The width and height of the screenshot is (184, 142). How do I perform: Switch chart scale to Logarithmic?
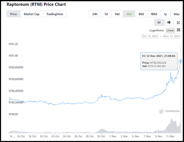(x=156, y=30)
